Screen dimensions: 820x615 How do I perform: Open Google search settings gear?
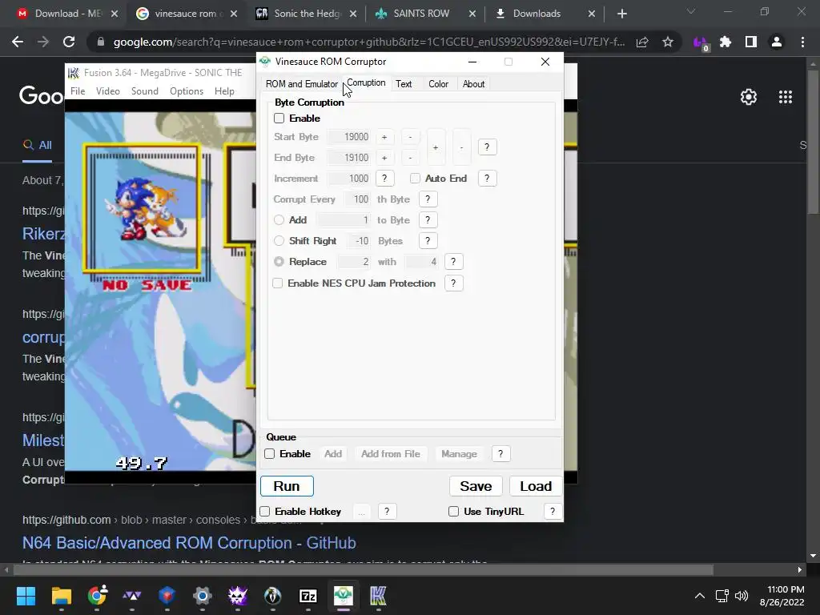click(x=749, y=97)
